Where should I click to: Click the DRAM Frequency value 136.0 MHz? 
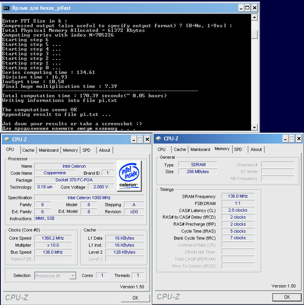pyautogui.click(x=238, y=196)
